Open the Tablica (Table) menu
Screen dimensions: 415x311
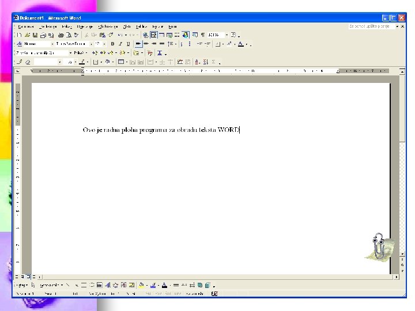[x=141, y=26]
